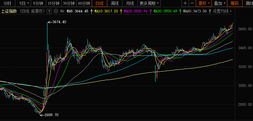
Task: Click the magenta MA20 up arrow indicator
Action: pos(151,11)
